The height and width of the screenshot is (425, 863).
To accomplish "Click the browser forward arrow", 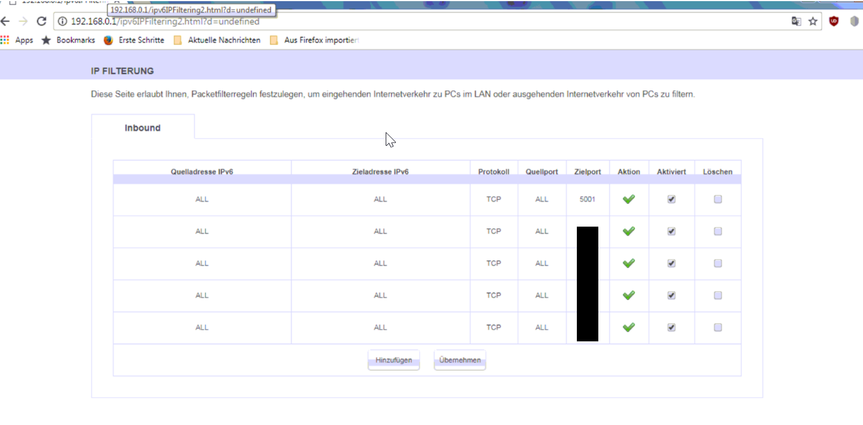I will 23,21.
